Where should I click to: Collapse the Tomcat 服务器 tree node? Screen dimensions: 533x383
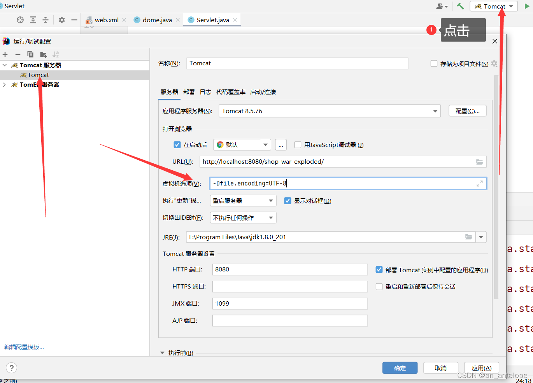[x=5, y=65]
